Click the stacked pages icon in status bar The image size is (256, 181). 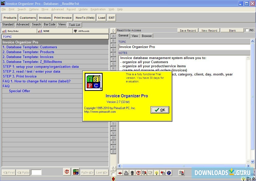pos(248,179)
